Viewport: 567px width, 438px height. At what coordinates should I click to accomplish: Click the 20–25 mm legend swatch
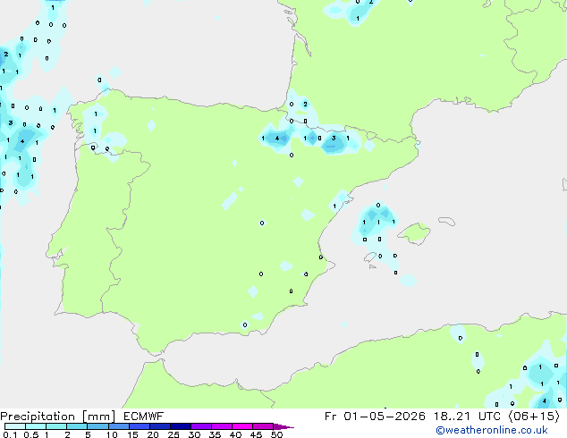159,426
